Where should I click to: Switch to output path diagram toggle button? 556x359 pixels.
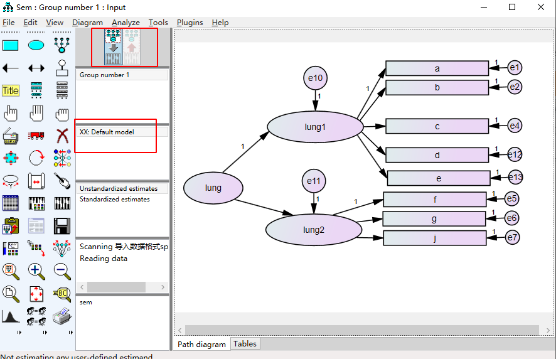tap(132, 47)
